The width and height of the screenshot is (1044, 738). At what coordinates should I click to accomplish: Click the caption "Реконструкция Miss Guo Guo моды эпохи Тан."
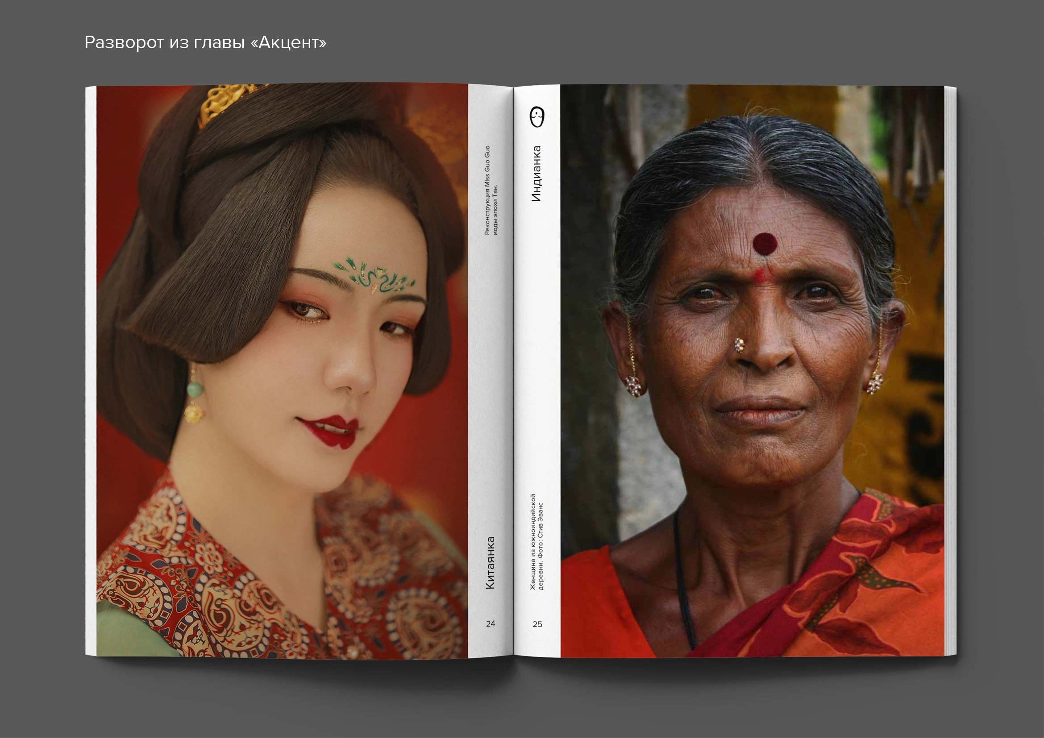click(x=491, y=190)
